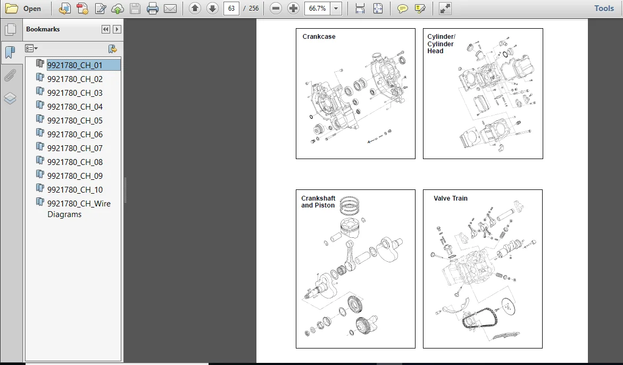Screen dimensions: 623x365
Task: Click the Open folder button
Action: tap(23, 9)
